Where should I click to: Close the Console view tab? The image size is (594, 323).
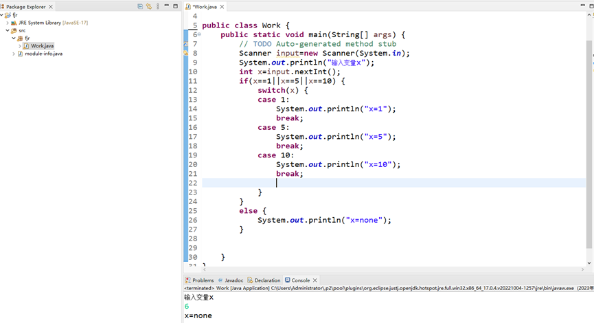click(x=315, y=280)
